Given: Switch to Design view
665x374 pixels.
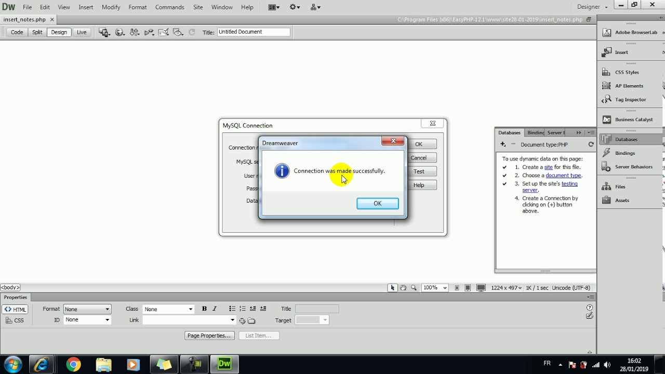Looking at the screenshot, I should pyautogui.click(x=59, y=32).
